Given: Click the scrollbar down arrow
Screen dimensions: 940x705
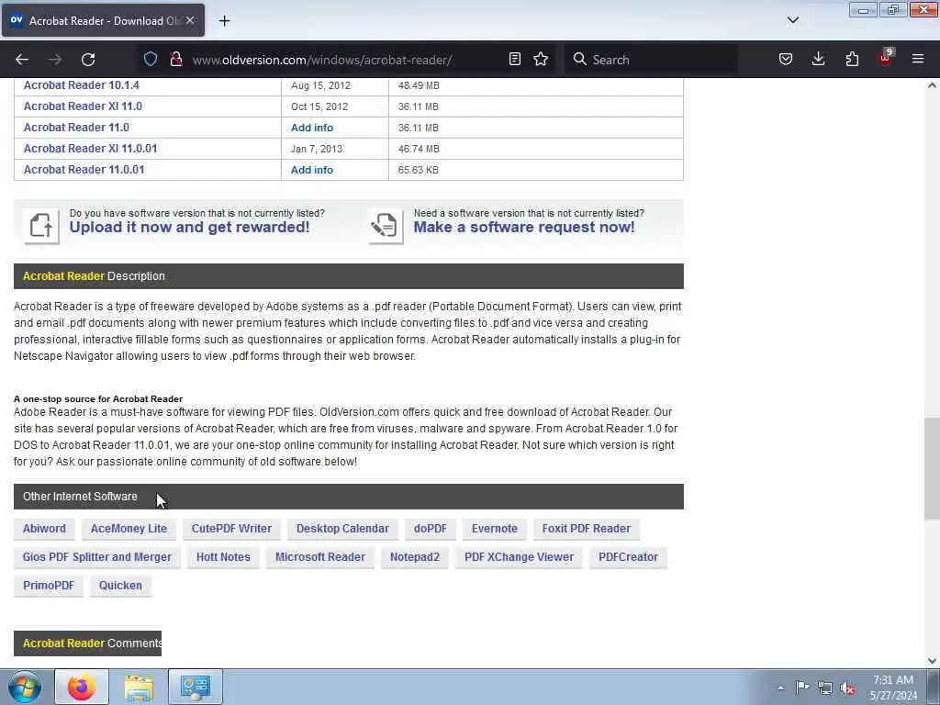Looking at the screenshot, I should (x=932, y=661).
